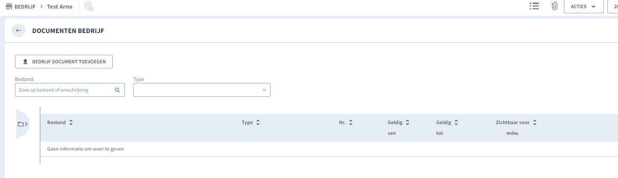Click the partially visible button right of Acties
The image size is (618, 178).
coord(613,6)
